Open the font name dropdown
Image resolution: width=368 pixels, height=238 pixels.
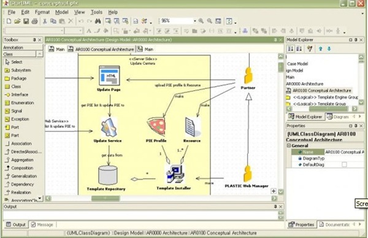pos(62,31)
